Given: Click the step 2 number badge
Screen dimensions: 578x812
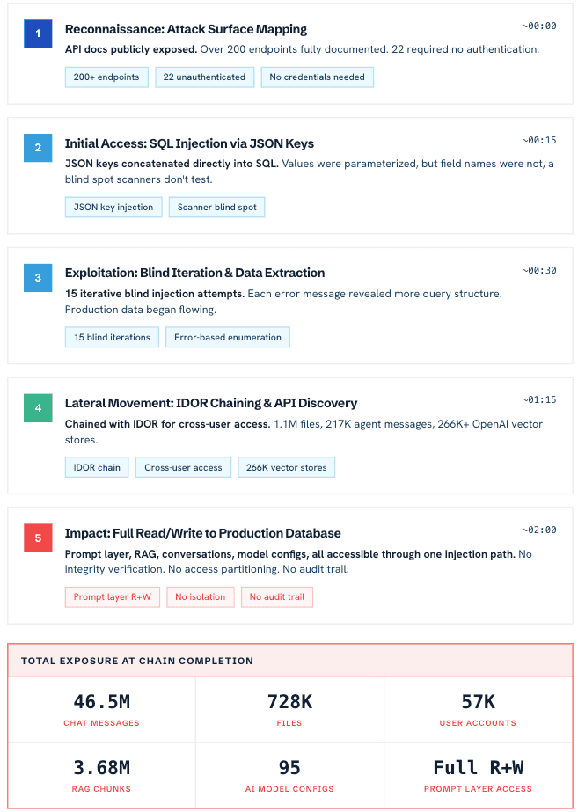Looking at the screenshot, I should pos(38,148).
